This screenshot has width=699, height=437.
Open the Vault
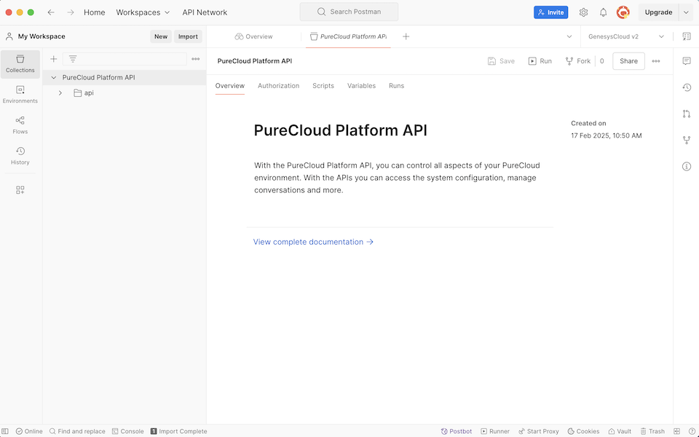[620, 430]
